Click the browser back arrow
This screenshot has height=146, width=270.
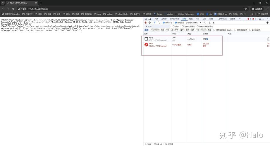pyautogui.click(x=3, y=9)
